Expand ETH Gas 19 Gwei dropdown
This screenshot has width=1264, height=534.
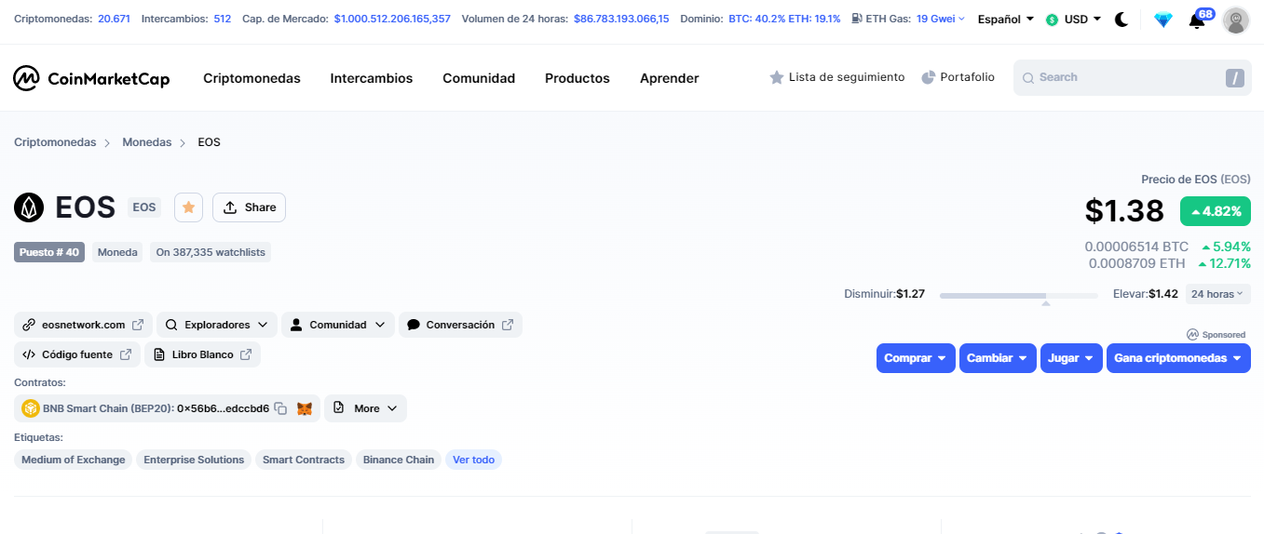click(x=941, y=19)
